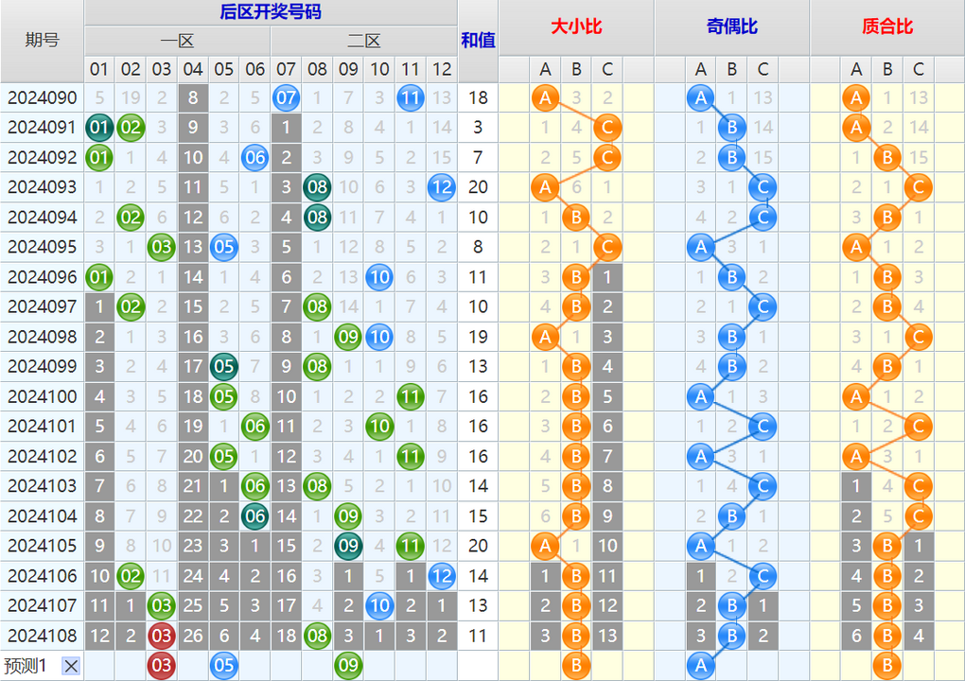Image resolution: width=965 pixels, height=681 pixels.
Task: Select teal ball 09 in row 2024105
Action: 348,546
